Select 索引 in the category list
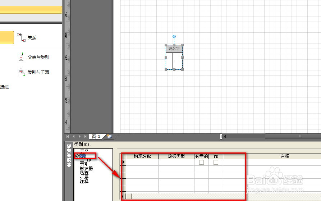 click(x=84, y=164)
